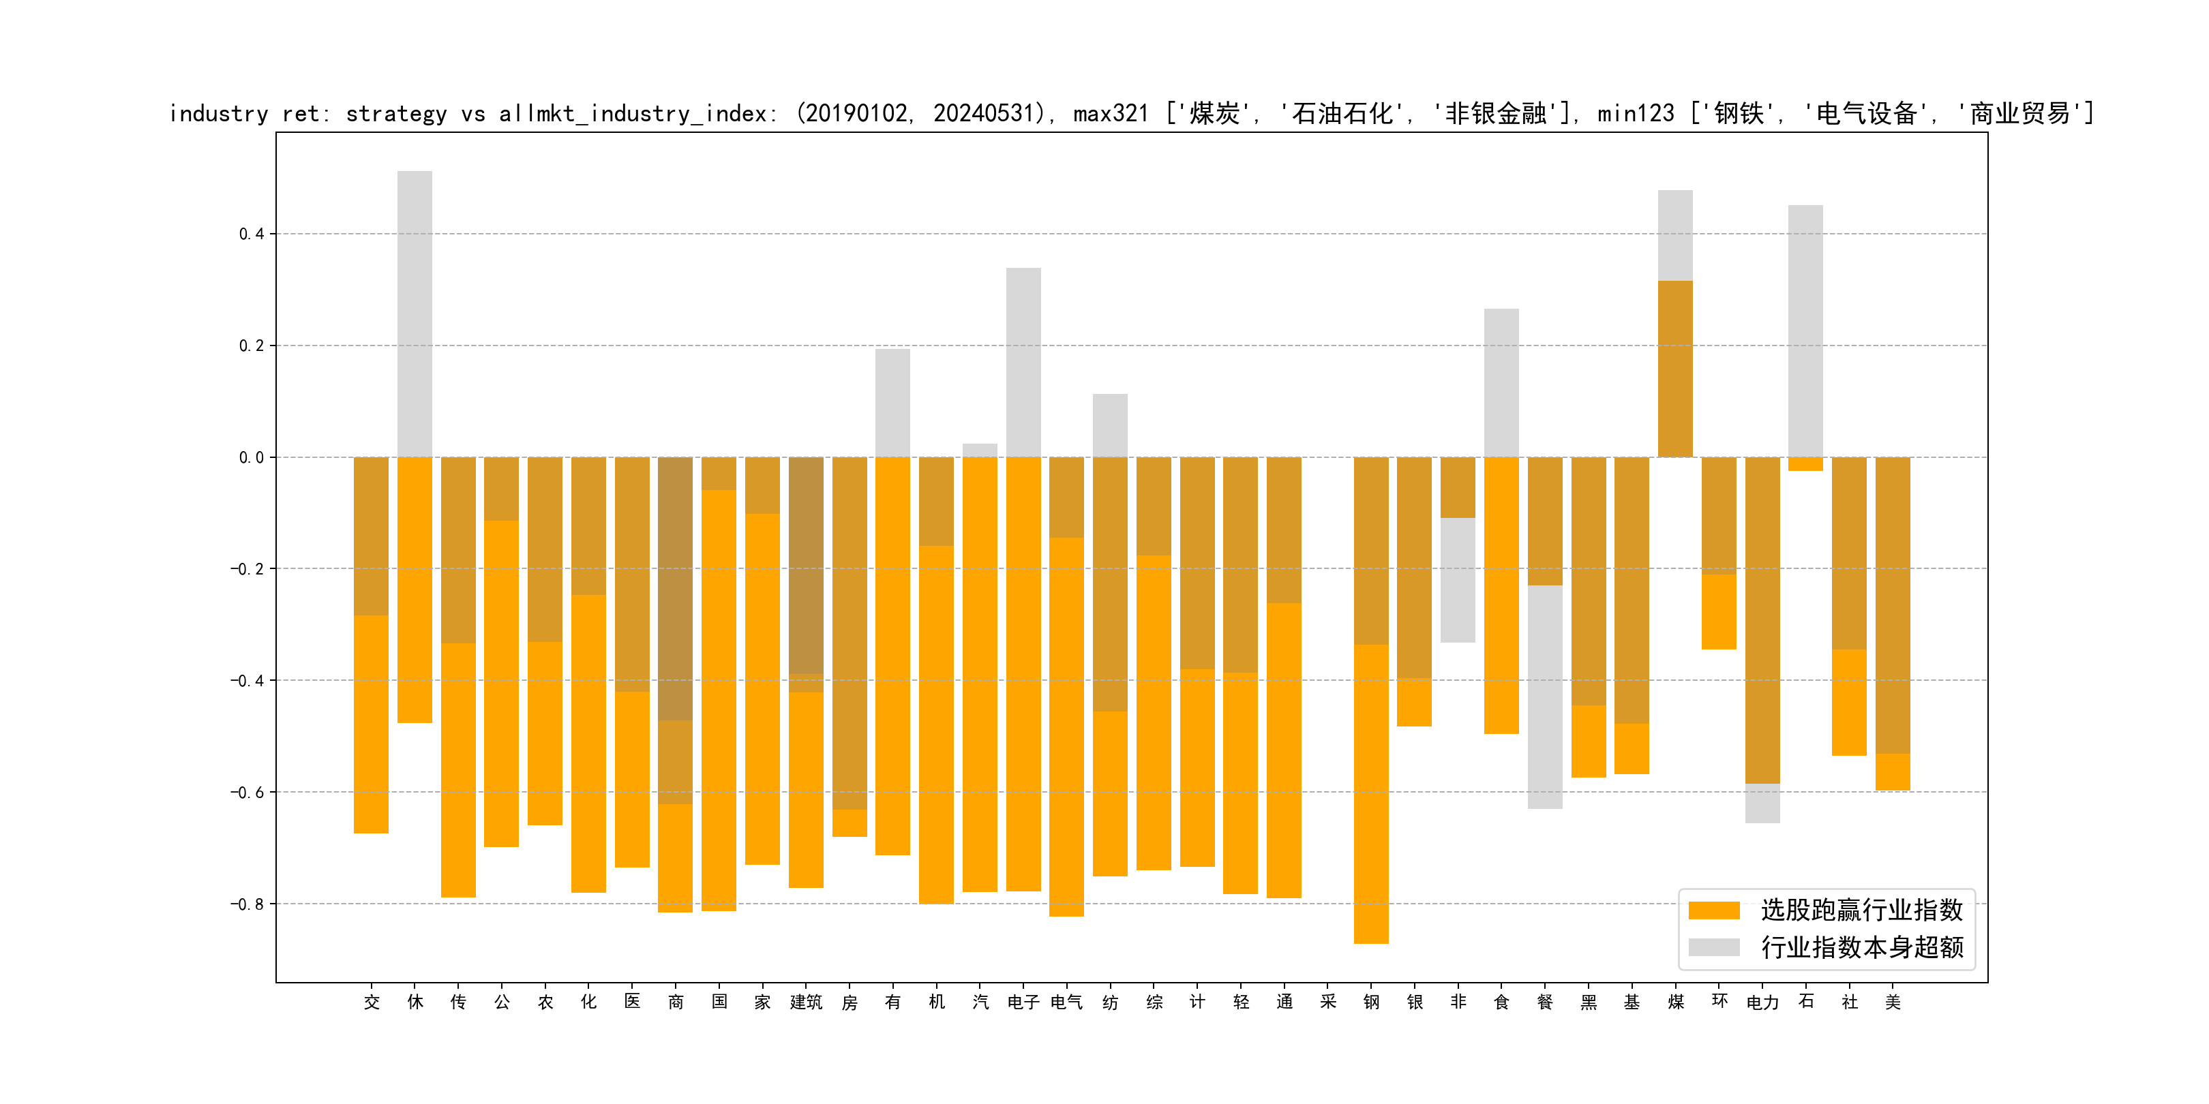
Task: Click the y-axis tick label 0.4
Action: coord(252,234)
